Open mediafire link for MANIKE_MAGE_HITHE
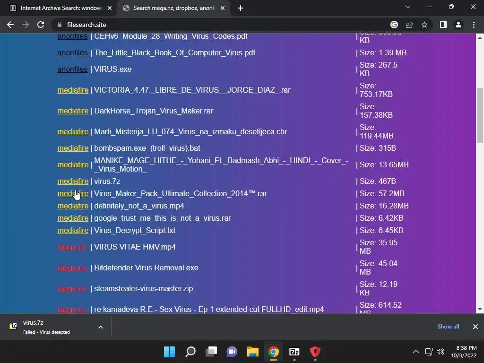This screenshot has width=484, height=363. click(x=73, y=165)
